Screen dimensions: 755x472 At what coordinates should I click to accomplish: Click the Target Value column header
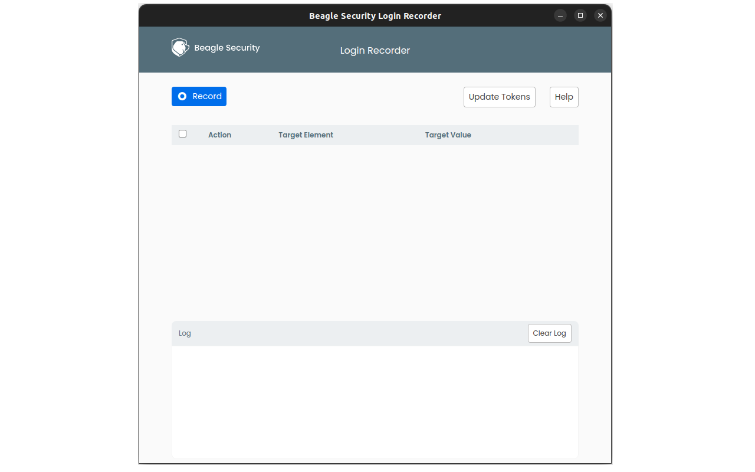tap(448, 135)
